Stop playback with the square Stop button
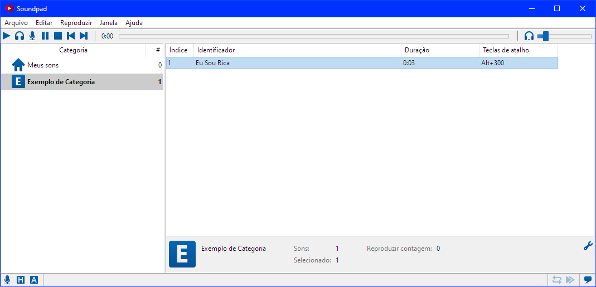This screenshot has width=596, height=287. pyautogui.click(x=58, y=36)
